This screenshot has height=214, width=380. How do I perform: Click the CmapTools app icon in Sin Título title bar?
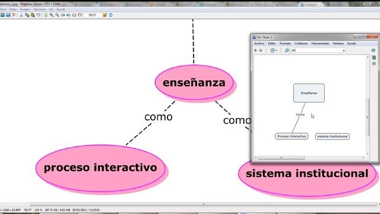[254, 37]
